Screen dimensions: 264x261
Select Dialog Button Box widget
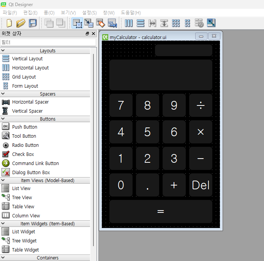point(31,172)
